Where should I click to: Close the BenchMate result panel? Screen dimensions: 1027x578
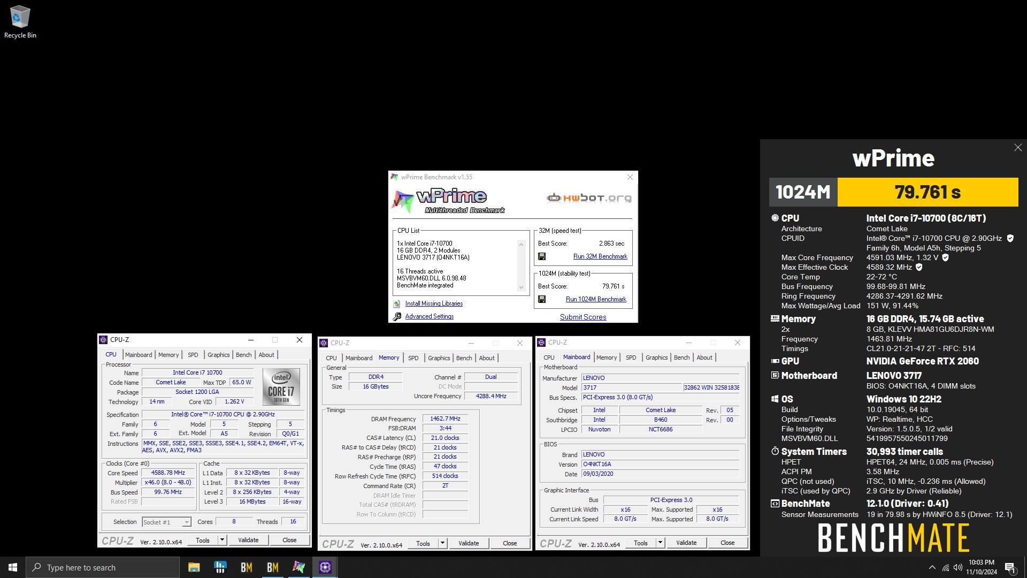[x=1018, y=148]
